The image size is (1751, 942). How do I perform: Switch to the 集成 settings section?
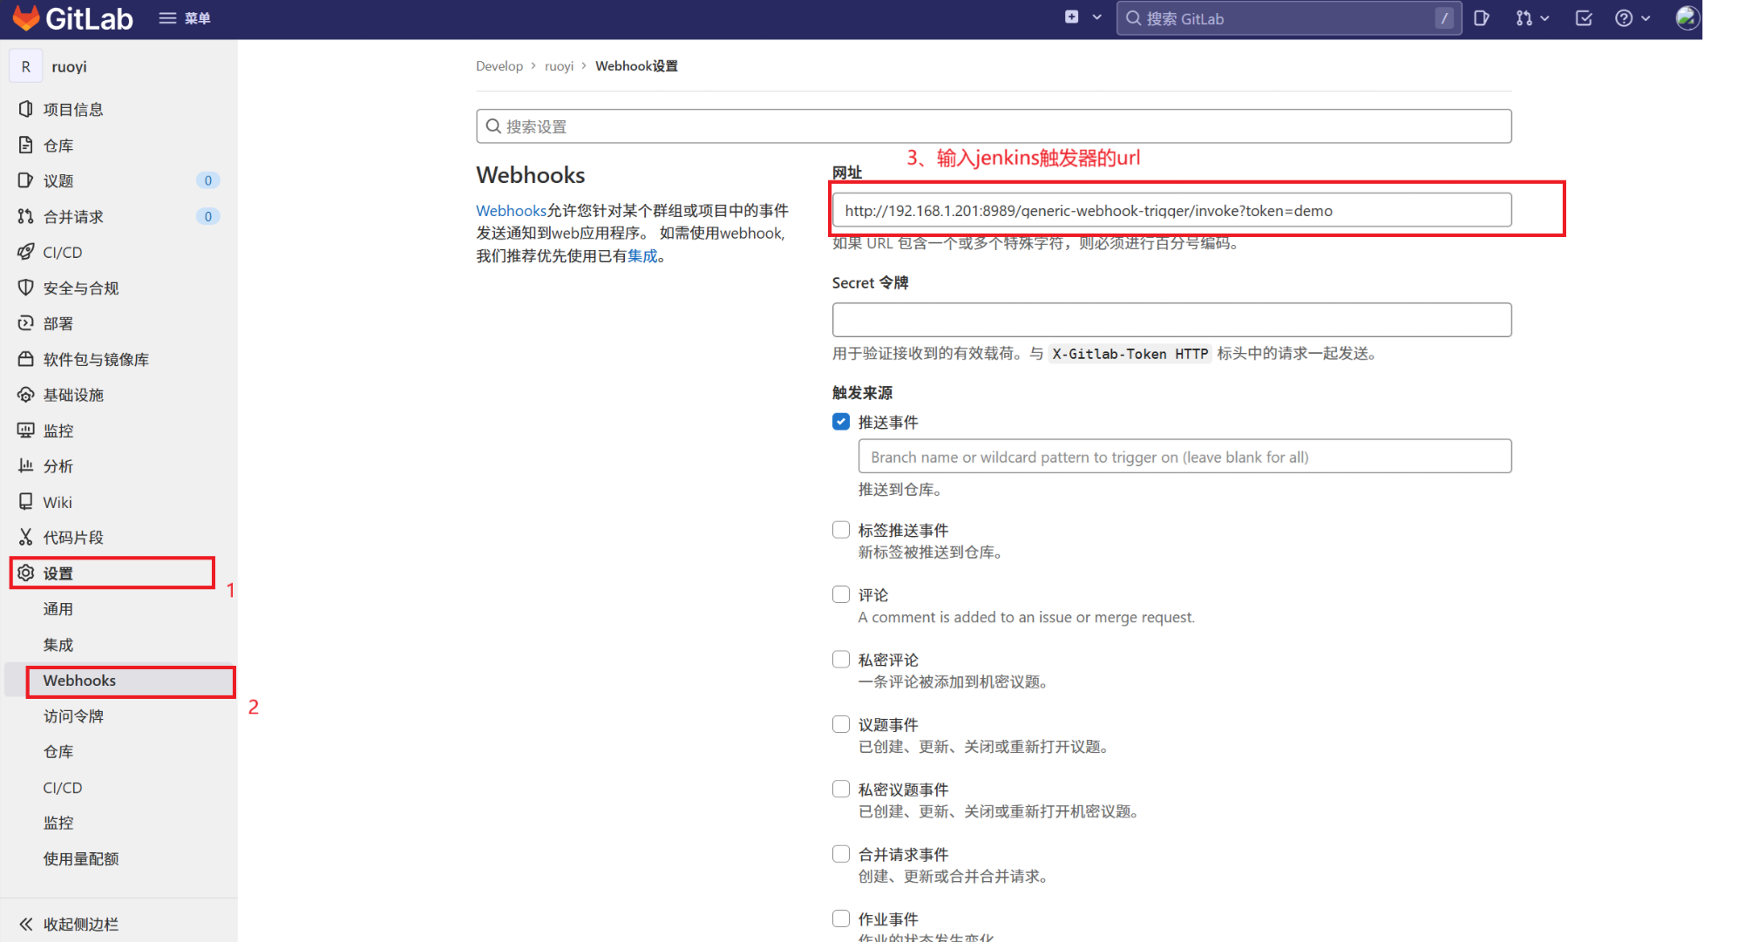[58, 644]
